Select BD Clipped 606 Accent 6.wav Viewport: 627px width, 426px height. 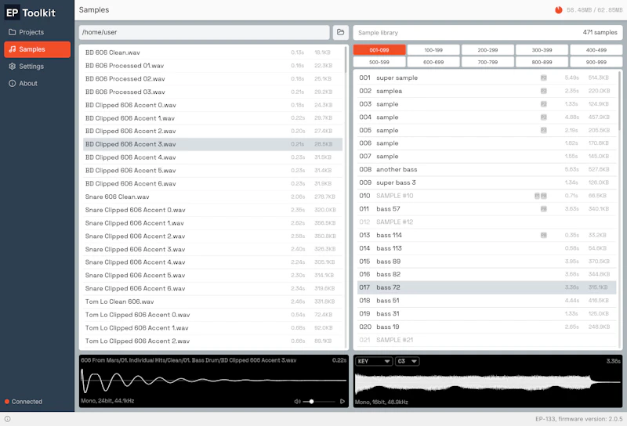212,183
